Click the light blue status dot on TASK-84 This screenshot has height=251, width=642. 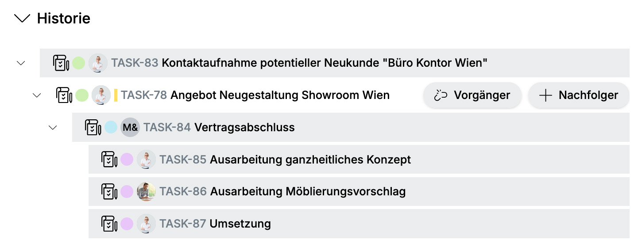click(111, 128)
